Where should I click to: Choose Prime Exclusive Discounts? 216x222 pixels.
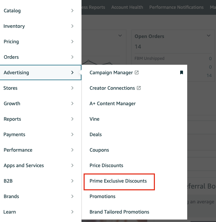(x=118, y=181)
